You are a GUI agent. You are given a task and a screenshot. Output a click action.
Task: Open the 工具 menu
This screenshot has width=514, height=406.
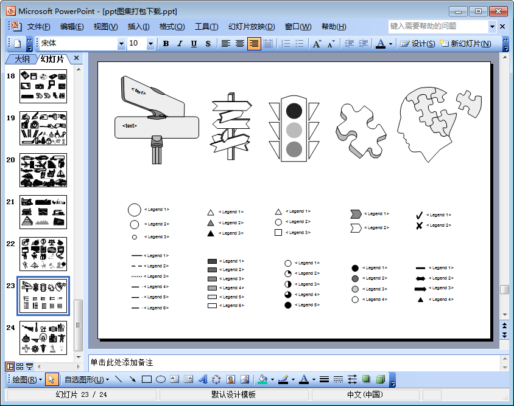(206, 27)
